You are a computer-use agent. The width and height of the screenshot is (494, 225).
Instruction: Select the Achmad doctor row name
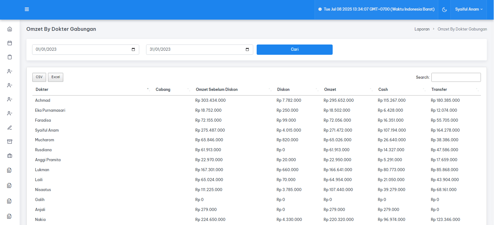point(43,101)
